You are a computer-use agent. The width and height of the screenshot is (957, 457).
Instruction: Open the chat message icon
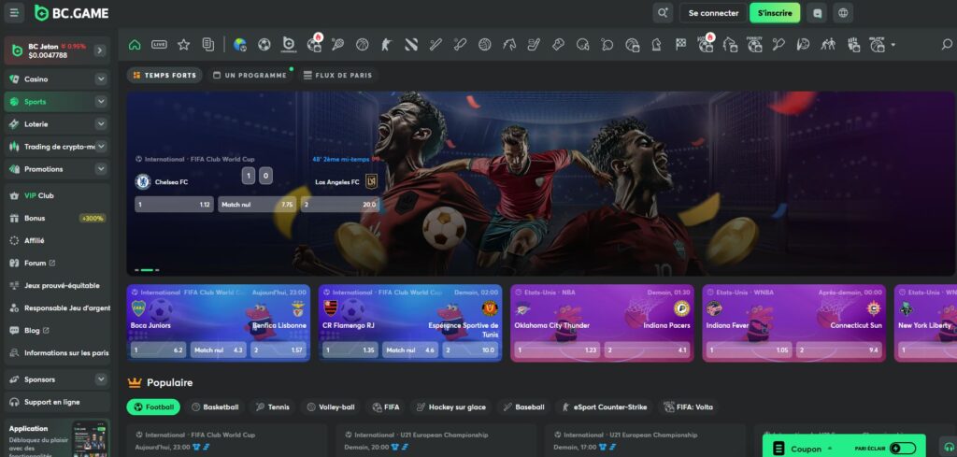[817, 13]
